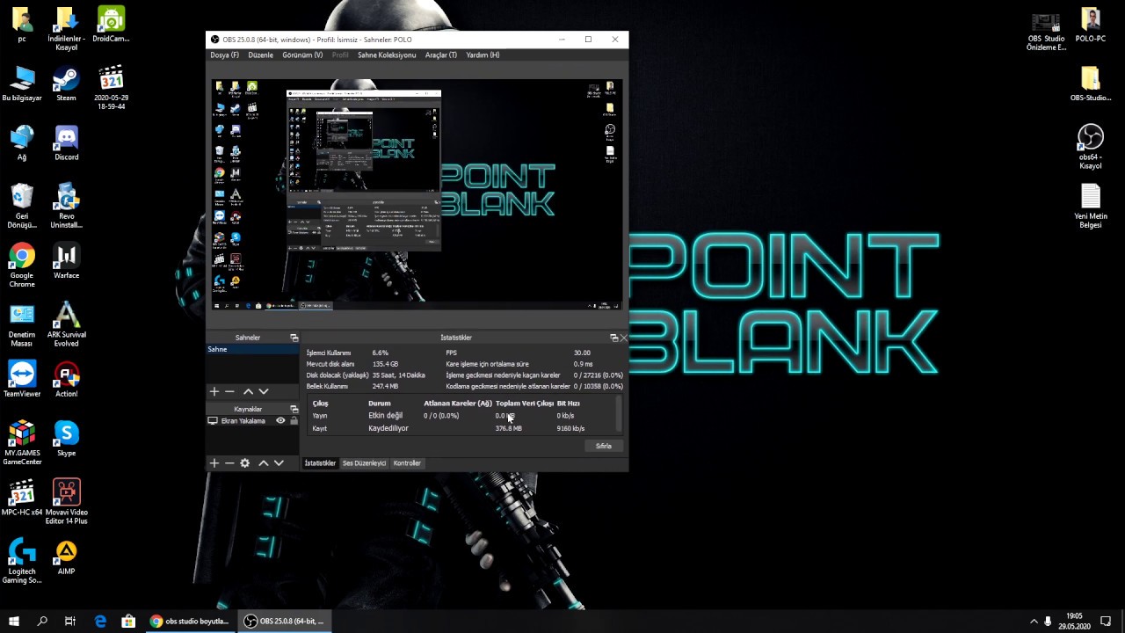Select the Movavi Video Editor desktop icon

click(x=66, y=502)
